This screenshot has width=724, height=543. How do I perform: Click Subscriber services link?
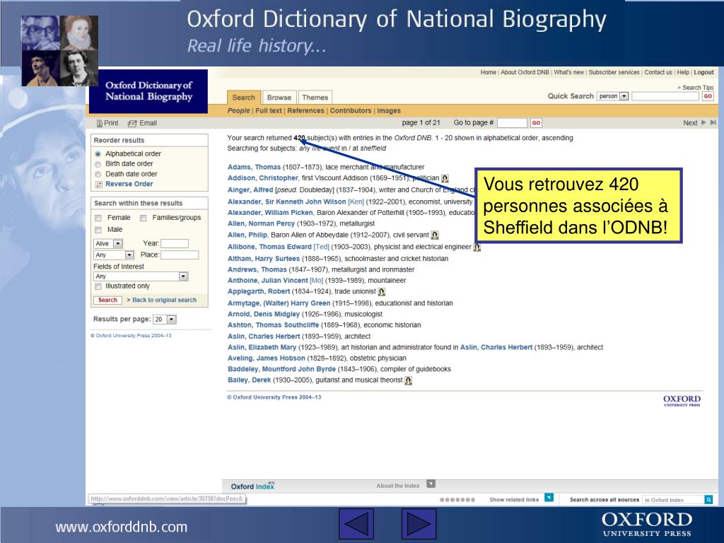[x=614, y=73]
